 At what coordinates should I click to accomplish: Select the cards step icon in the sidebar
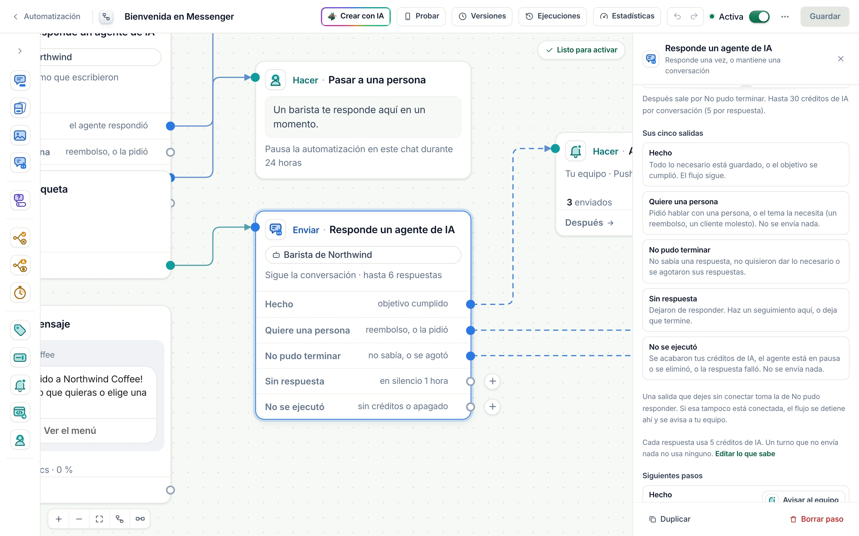[20, 108]
